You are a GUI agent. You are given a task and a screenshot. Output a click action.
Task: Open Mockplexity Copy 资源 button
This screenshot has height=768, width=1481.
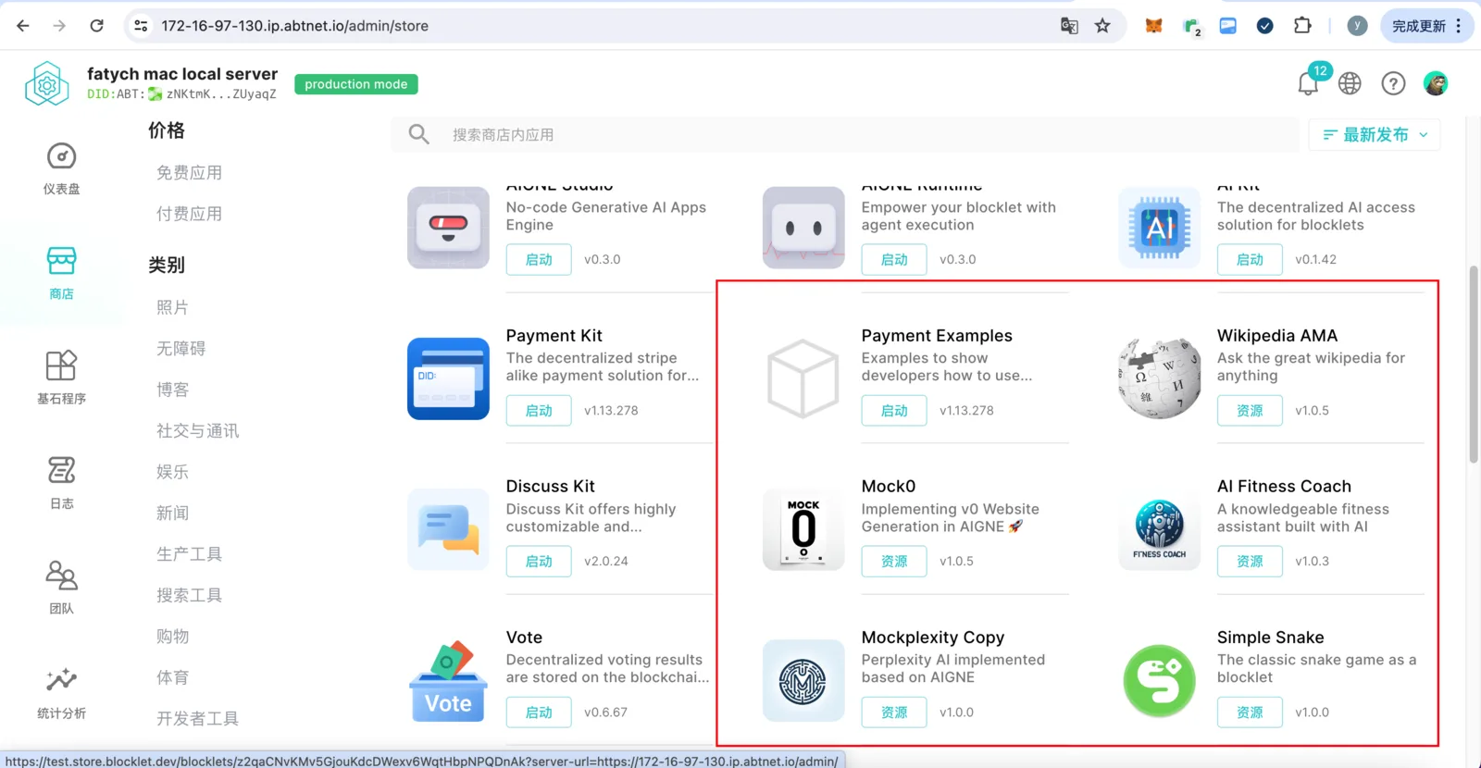(x=894, y=712)
